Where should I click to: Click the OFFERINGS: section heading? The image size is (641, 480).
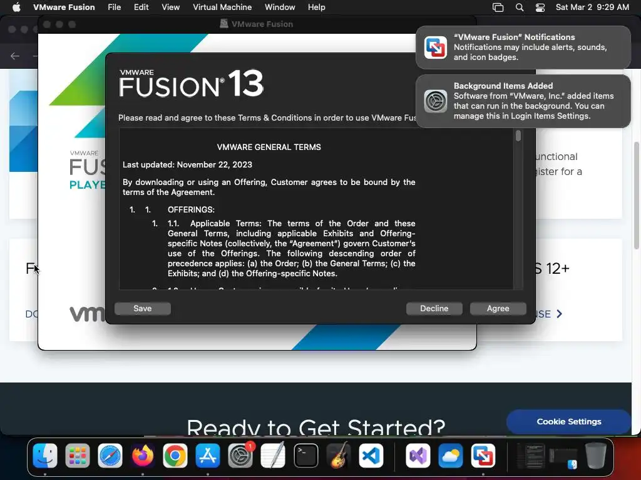(191, 209)
